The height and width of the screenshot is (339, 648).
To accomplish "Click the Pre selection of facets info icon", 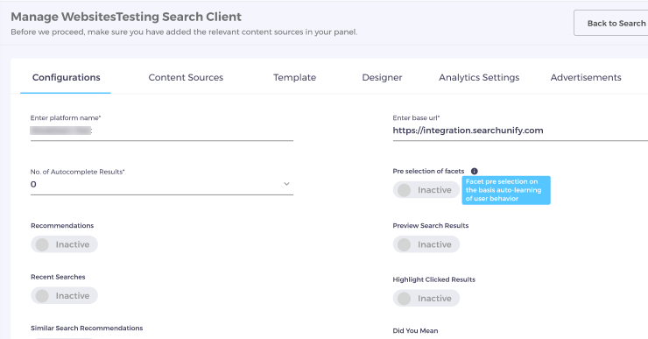I will point(474,171).
